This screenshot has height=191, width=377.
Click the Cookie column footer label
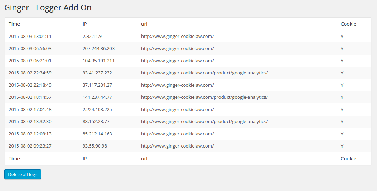(x=348, y=159)
